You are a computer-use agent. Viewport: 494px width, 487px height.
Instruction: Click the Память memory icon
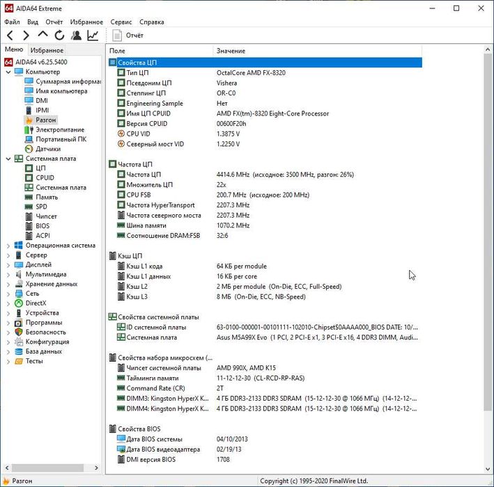point(29,198)
